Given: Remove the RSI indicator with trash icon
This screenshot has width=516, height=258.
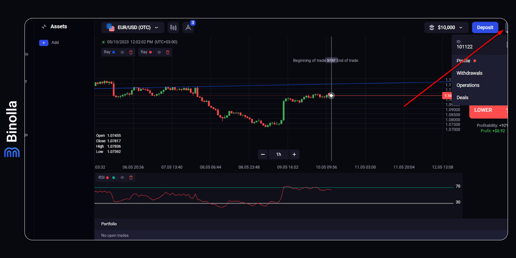Looking at the screenshot, I should tap(131, 178).
